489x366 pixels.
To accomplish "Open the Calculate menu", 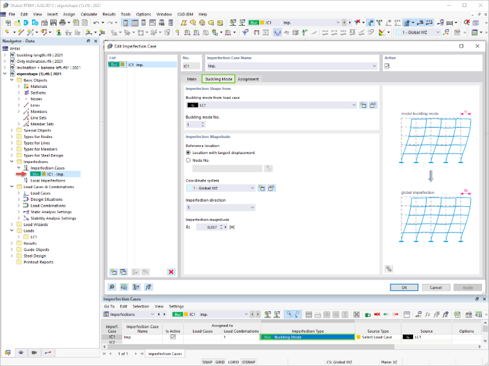I will [x=89, y=14].
